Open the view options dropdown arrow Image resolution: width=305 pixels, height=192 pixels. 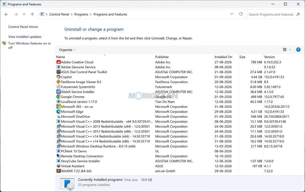(x=290, y=50)
